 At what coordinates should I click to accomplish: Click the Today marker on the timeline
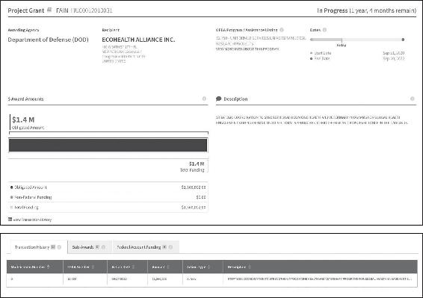tap(342, 45)
